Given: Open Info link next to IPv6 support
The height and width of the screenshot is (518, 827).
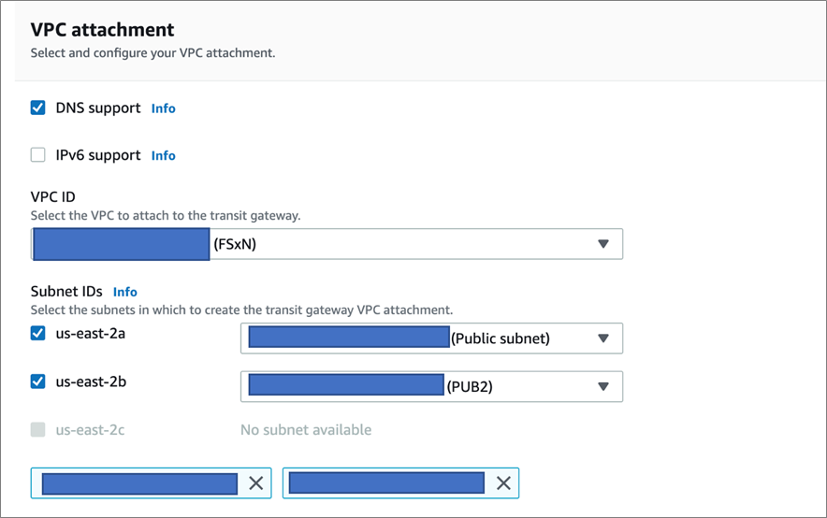Looking at the screenshot, I should tap(164, 156).
